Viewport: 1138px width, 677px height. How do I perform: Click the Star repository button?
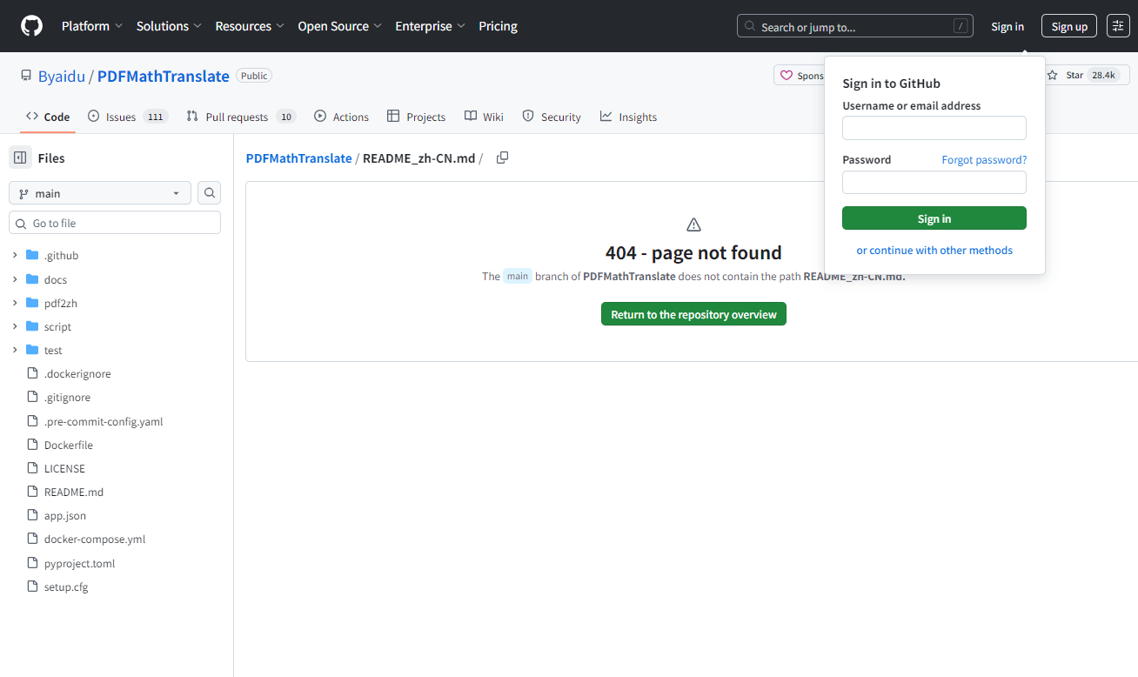[1067, 76]
